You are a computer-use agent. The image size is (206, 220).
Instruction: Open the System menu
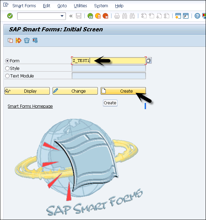click(x=101, y=6)
